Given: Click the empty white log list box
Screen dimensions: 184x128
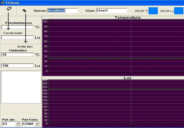Looking at the screenshot, I should (21, 87).
